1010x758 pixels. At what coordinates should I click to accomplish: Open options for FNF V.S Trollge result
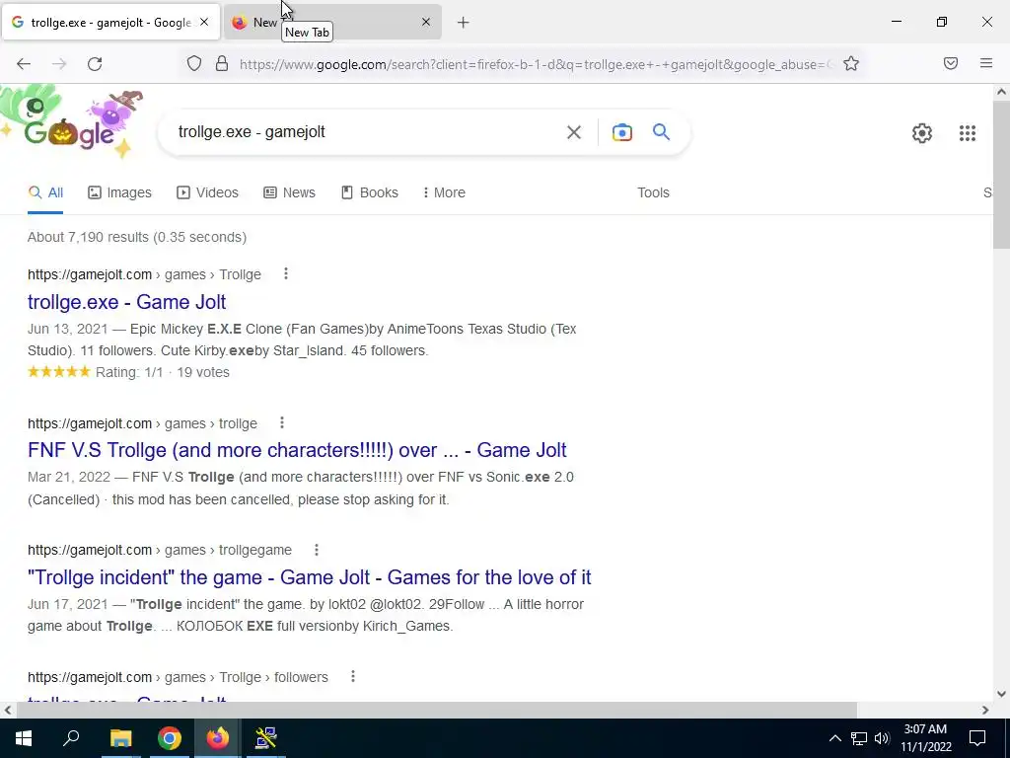[x=281, y=422]
